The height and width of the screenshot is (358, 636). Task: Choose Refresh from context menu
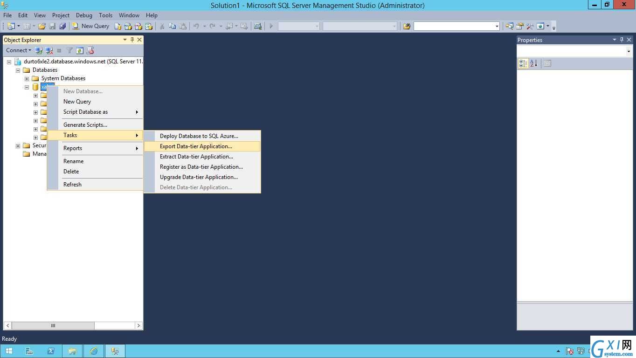pos(95,185)
